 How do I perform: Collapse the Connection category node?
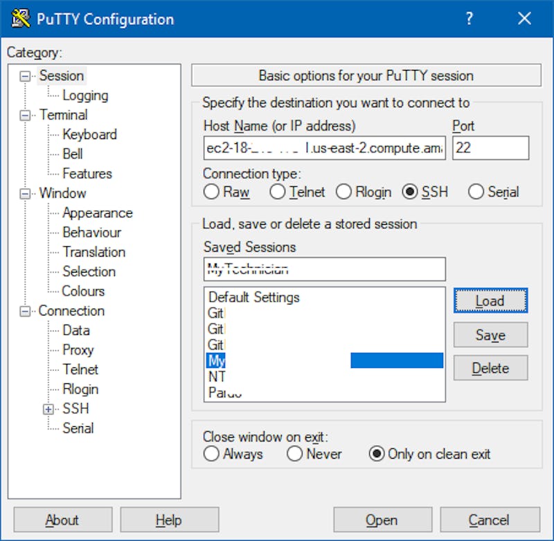click(26, 311)
